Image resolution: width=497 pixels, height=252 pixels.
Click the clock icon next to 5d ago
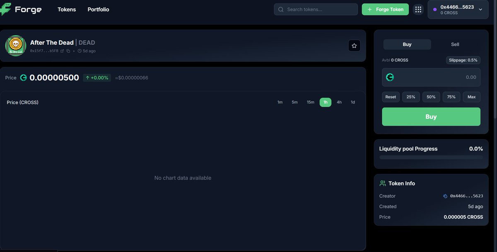[80, 51]
